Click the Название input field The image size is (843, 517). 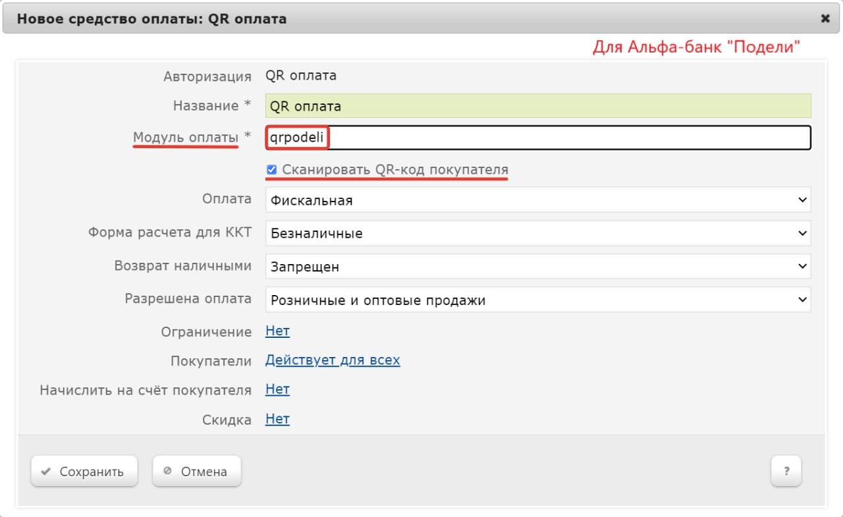(x=537, y=106)
